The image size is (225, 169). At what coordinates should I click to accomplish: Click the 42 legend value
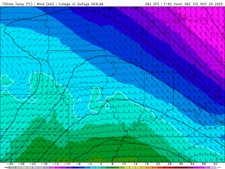(215, 164)
